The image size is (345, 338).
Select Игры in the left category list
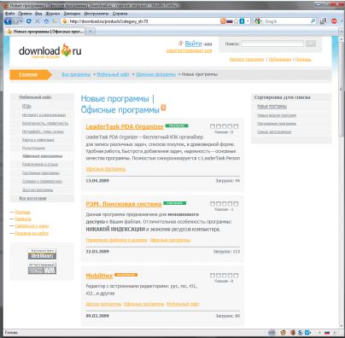(26, 106)
